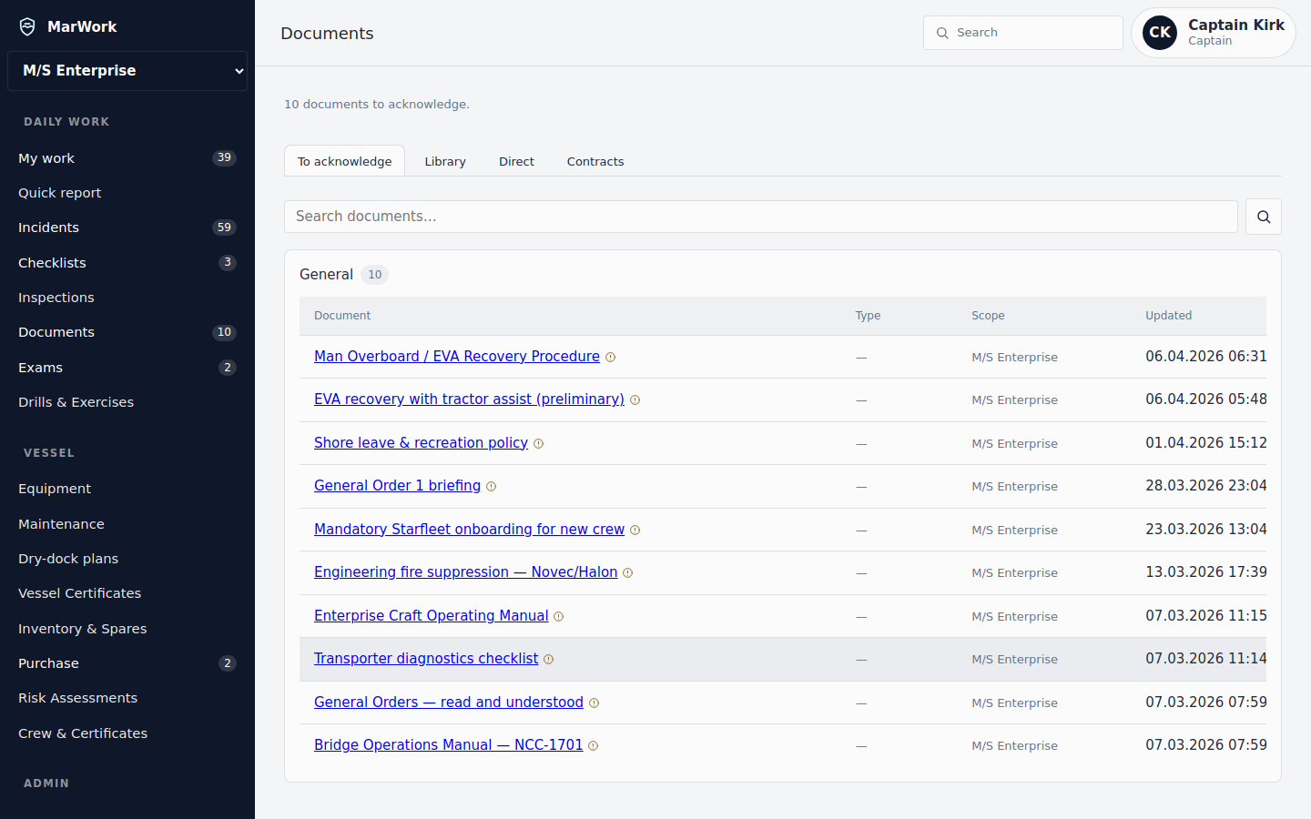Open Crew & Certificates in sidebar

click(127, 733)
